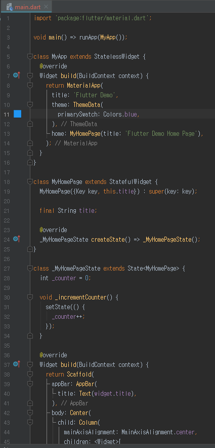
Task: Collapse the ThemeData fold on line 10
Action: point(30,104)
